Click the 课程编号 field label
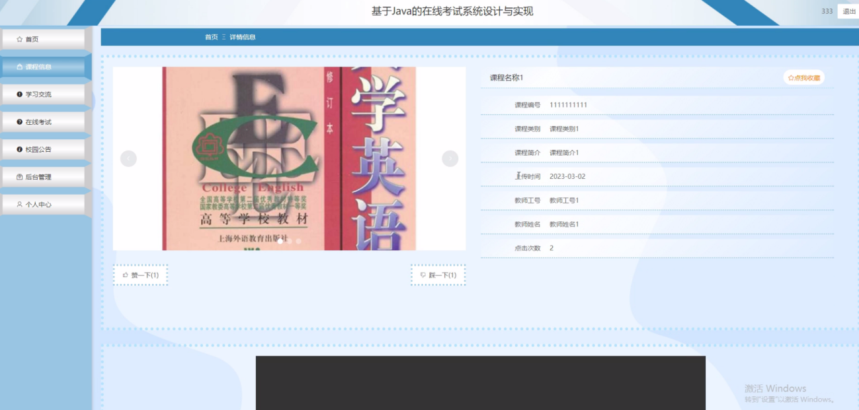The width and height of the screenshot is (859, 410). 527,105
